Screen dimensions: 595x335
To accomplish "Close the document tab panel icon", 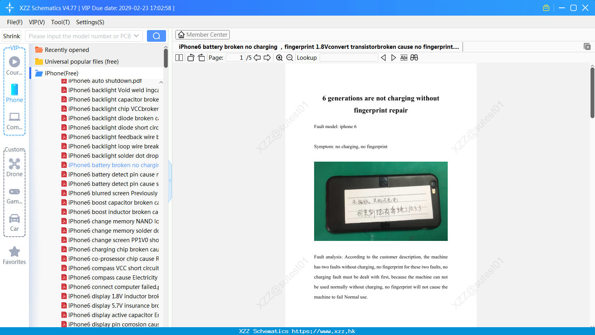I will click(x=587, y=46).
